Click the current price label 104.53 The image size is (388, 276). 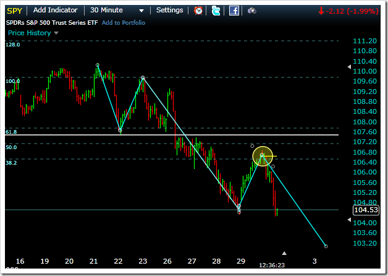pos(366,210)
